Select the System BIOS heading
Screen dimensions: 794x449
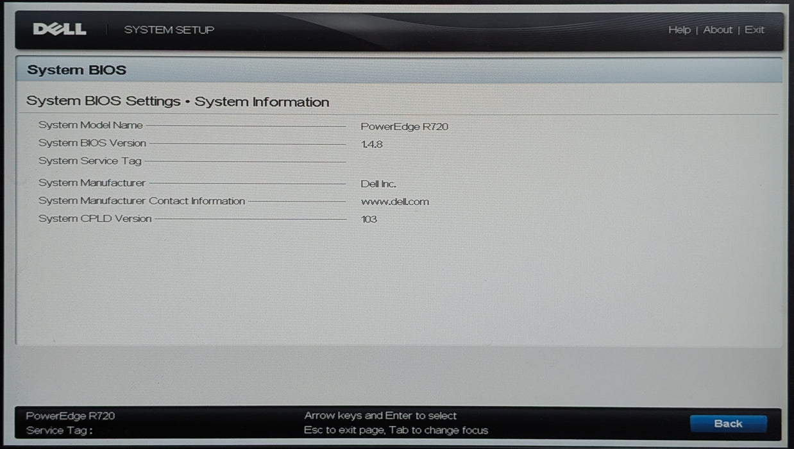(x=76, y=70)
